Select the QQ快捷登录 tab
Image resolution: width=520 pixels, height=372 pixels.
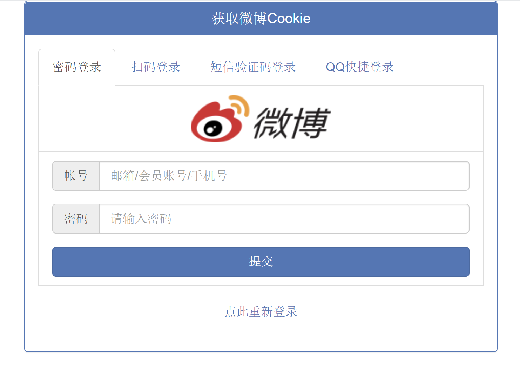click(x=360, y=67)
